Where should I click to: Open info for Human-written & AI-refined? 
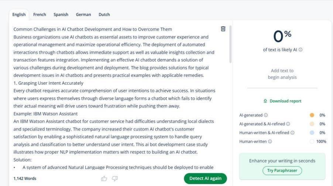[293, 133]
